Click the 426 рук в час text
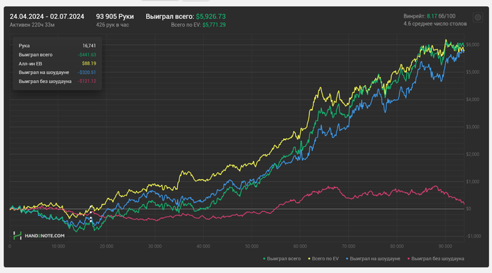 pos(112,25)
